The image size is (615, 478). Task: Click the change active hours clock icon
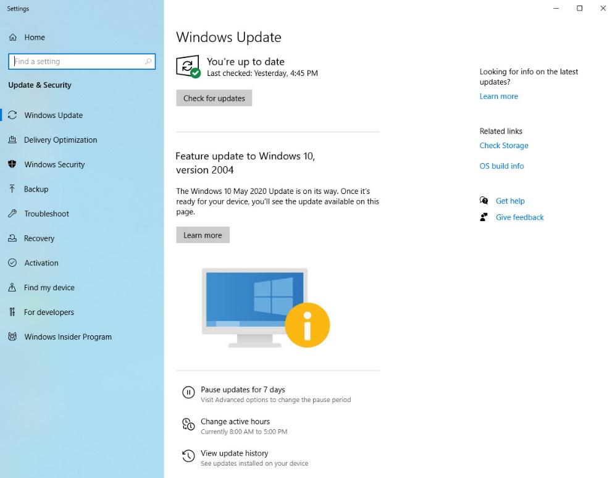point(188,424)
